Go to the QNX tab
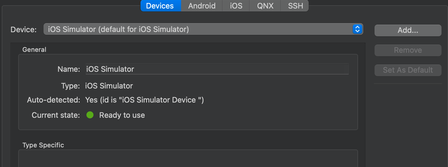The width and height of the screenshot is (448, 167). [x=265, y=6]
